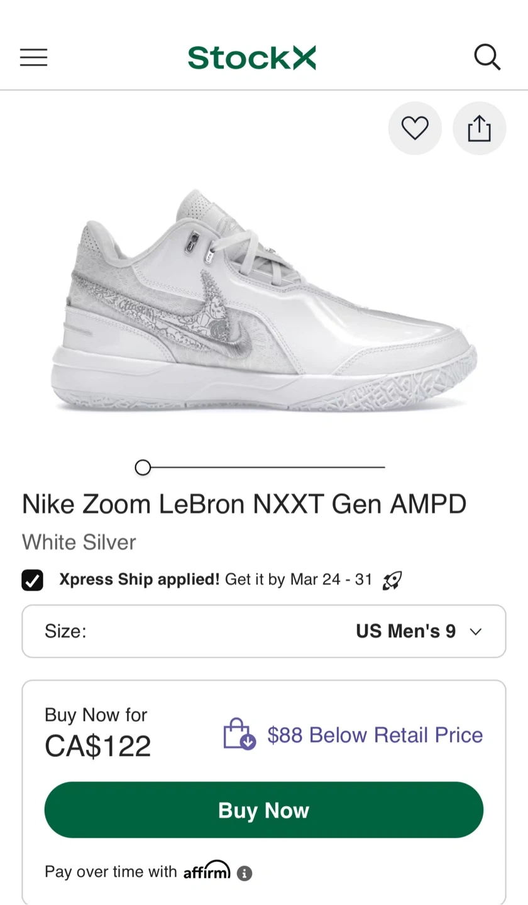Click the White Silver colorway text
The width and height of the screenshot is (528, 905).
point(79,542)
